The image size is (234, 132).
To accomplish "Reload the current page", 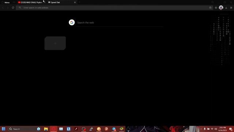I will tap(13, 8).
